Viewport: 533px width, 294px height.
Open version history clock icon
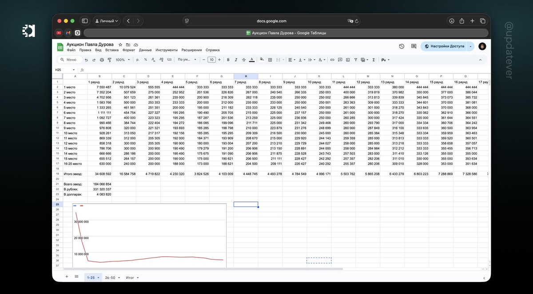coord(402,46)
